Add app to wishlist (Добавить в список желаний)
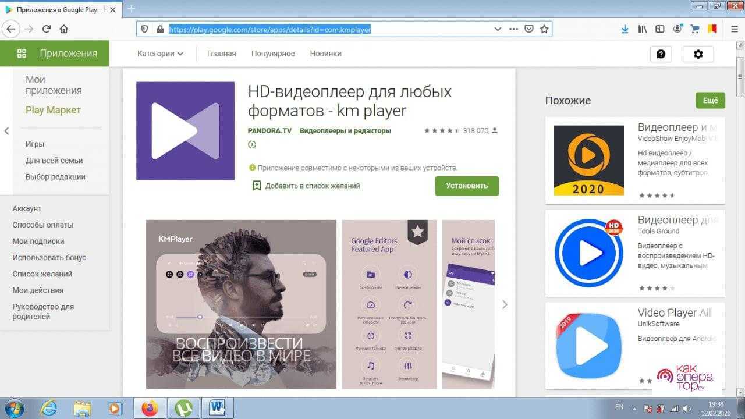Image resolution: width=745 pixels, height=419 pixels. (306, 186)
